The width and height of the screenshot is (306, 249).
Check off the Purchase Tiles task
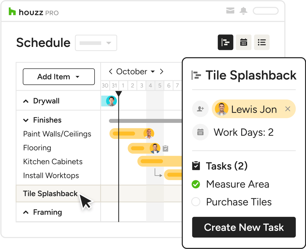pyautogui.click(x=196, y=202)
